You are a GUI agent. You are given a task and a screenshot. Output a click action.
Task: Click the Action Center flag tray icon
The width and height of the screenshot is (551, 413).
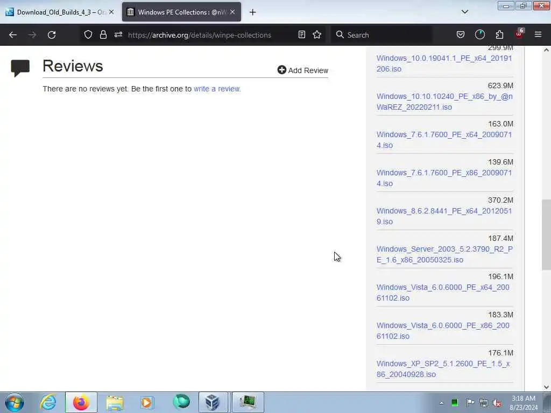pyautogui.click(x=470, y=403)
